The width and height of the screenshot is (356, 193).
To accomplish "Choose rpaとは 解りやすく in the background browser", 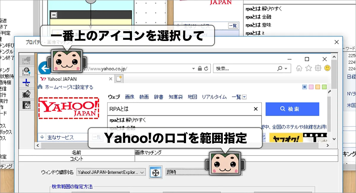I will (264, 9).
